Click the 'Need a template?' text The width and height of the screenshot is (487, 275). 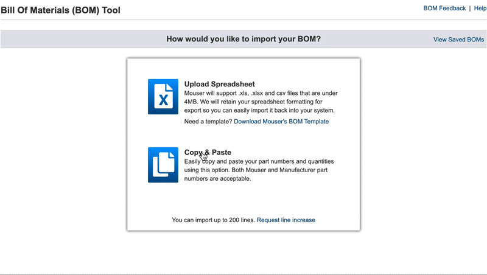pyautogui.click(x=208, y=121)
